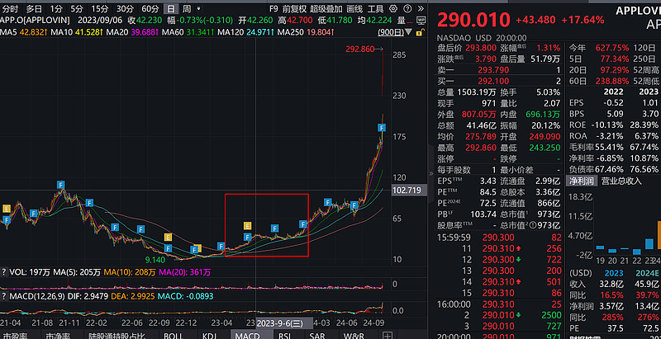
Task: Select the 15分 period
Action: (99, 8)
